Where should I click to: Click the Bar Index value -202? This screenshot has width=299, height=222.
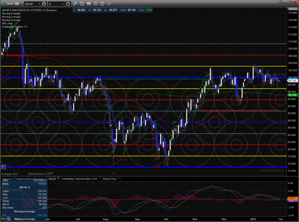point(44,208)
